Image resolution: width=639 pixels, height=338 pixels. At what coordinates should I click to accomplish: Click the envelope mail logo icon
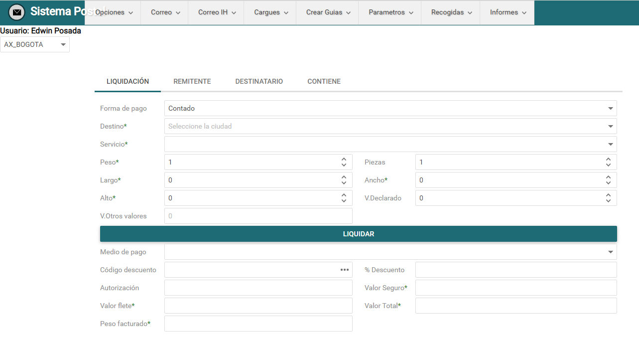(17, 12)
